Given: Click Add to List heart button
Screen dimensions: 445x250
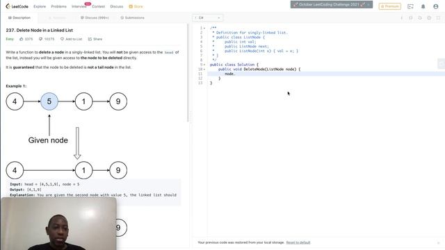Looking at the screenshot, I should tap(71, 39).
